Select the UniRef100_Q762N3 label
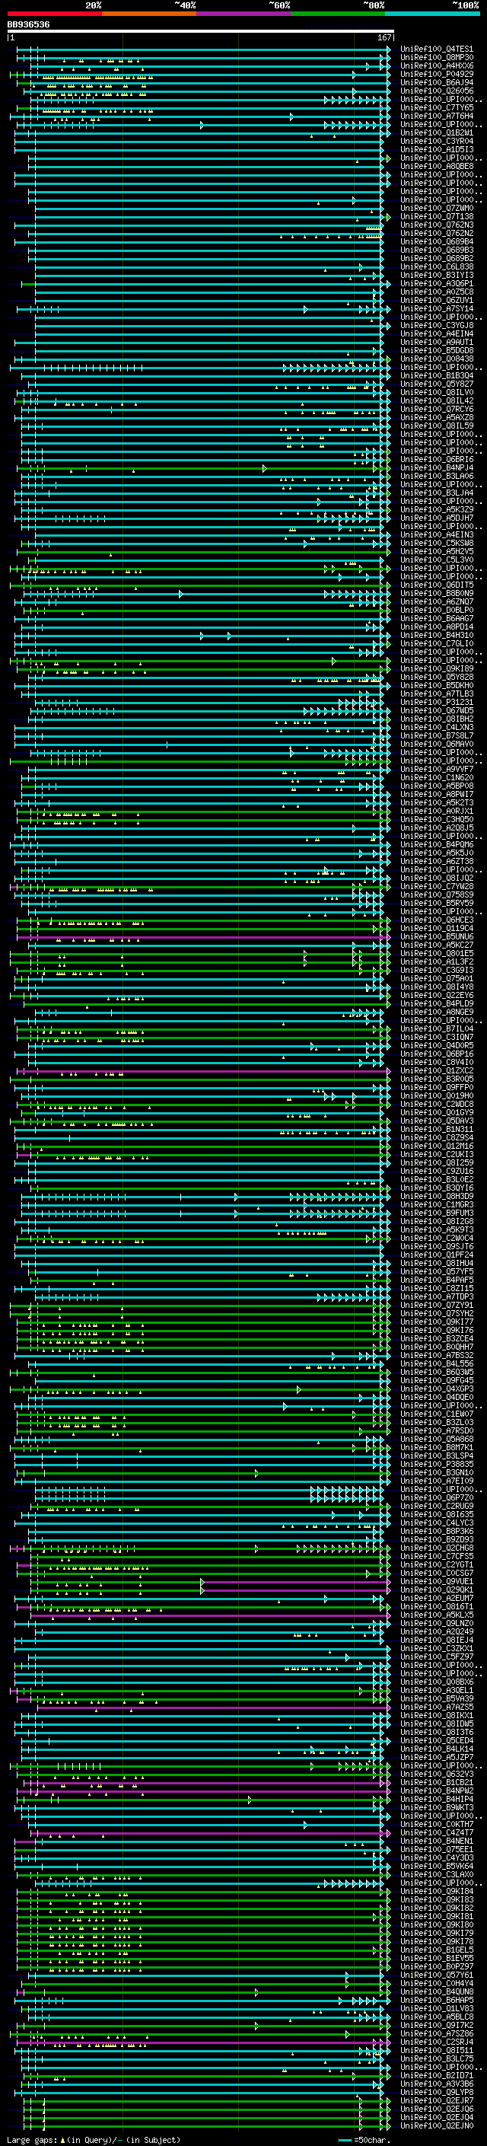487x2146 pixels. coord(436,225)
